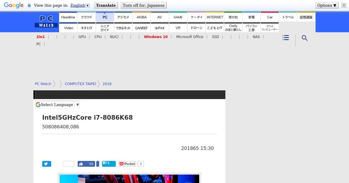The image size is (349, 183).
Task: Close the Google Translate bar
Action: (344, 5)
